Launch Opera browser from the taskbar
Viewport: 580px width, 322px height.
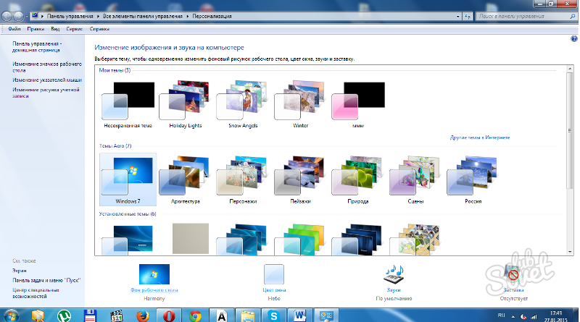point(169,315)
